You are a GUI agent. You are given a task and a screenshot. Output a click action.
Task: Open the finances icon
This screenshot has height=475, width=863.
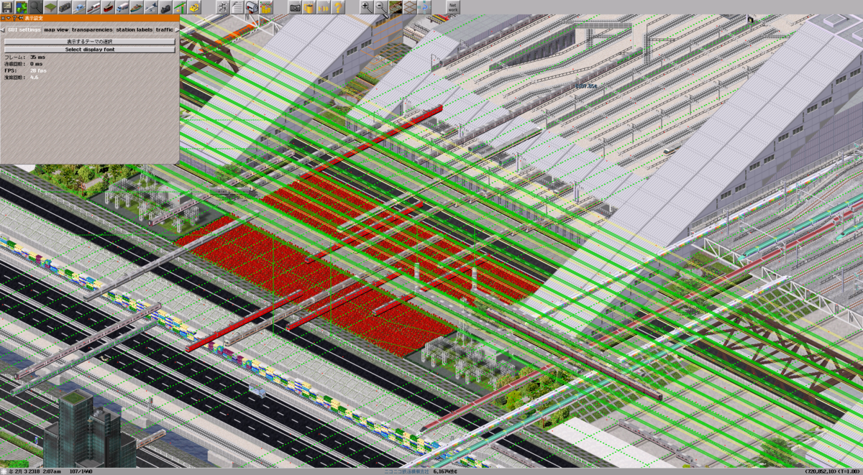click(266, 7)
